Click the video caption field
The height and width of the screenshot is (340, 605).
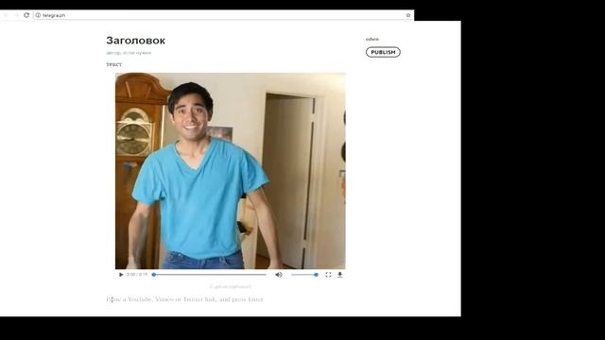point(231,286)
